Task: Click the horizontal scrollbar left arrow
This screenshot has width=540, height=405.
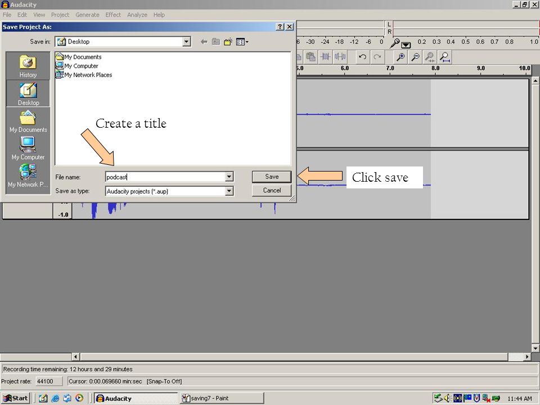Action: pos(76,357)
